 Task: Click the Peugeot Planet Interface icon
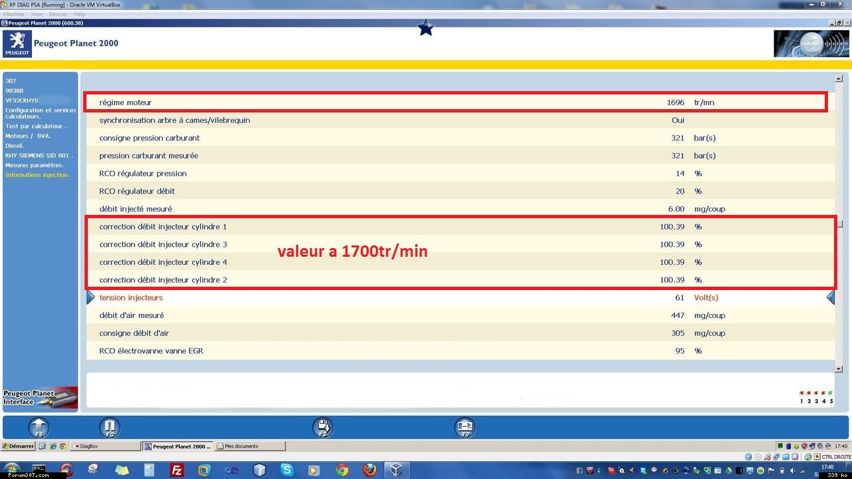[40, 397]
